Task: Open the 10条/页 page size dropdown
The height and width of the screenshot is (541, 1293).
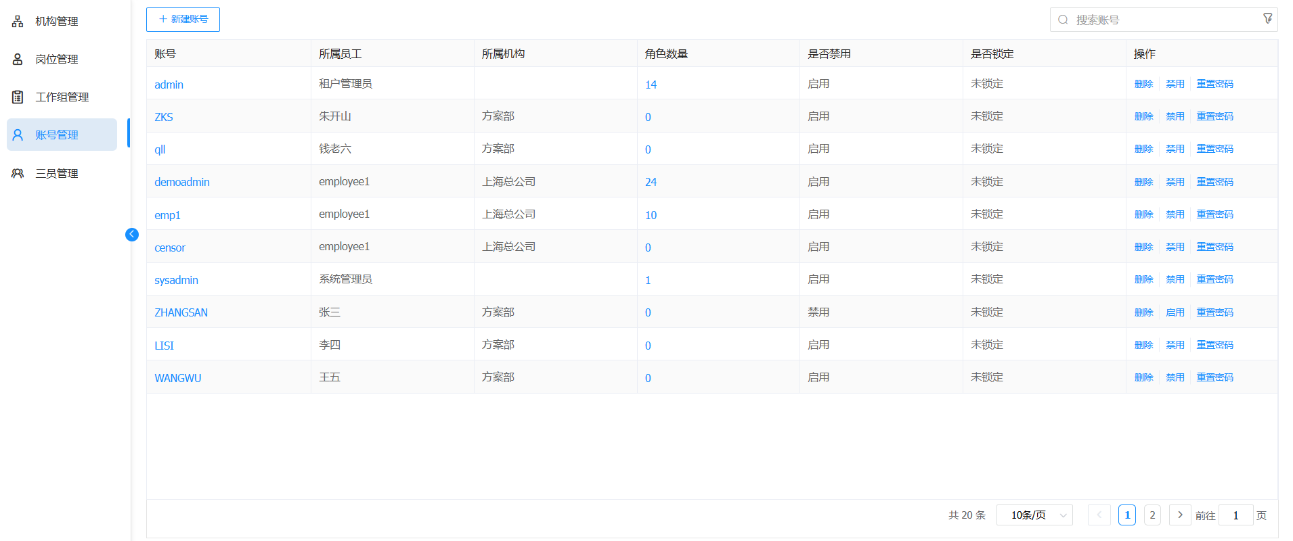Action: coord(1034,515)
